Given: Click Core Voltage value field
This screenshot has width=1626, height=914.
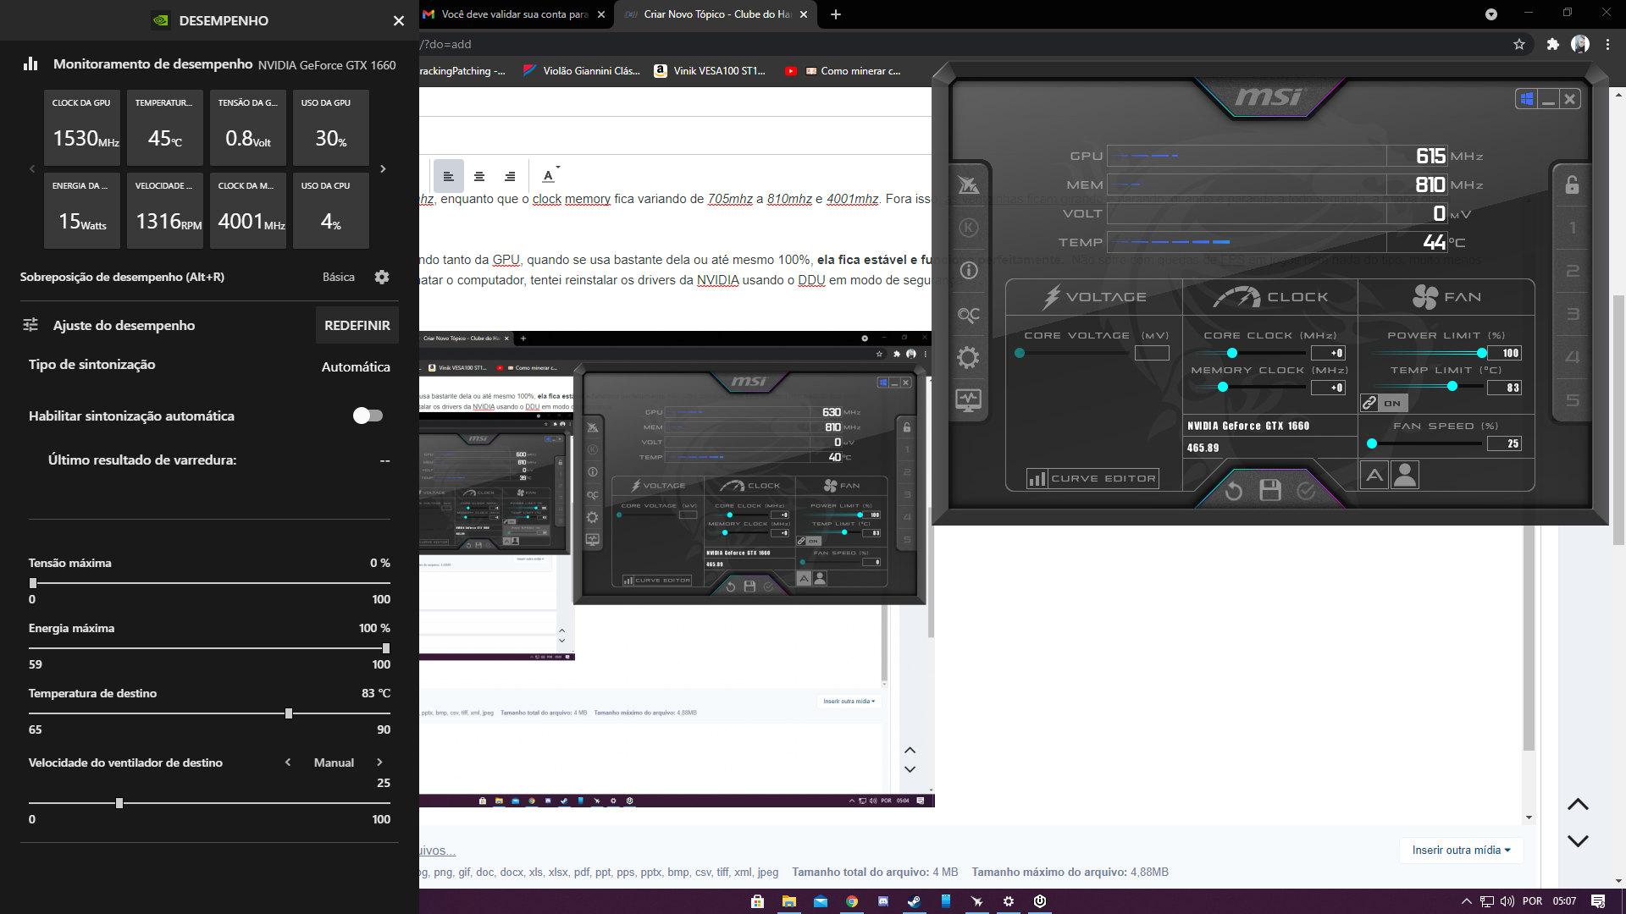Looking at the screenshot, I should point(1152,353).
